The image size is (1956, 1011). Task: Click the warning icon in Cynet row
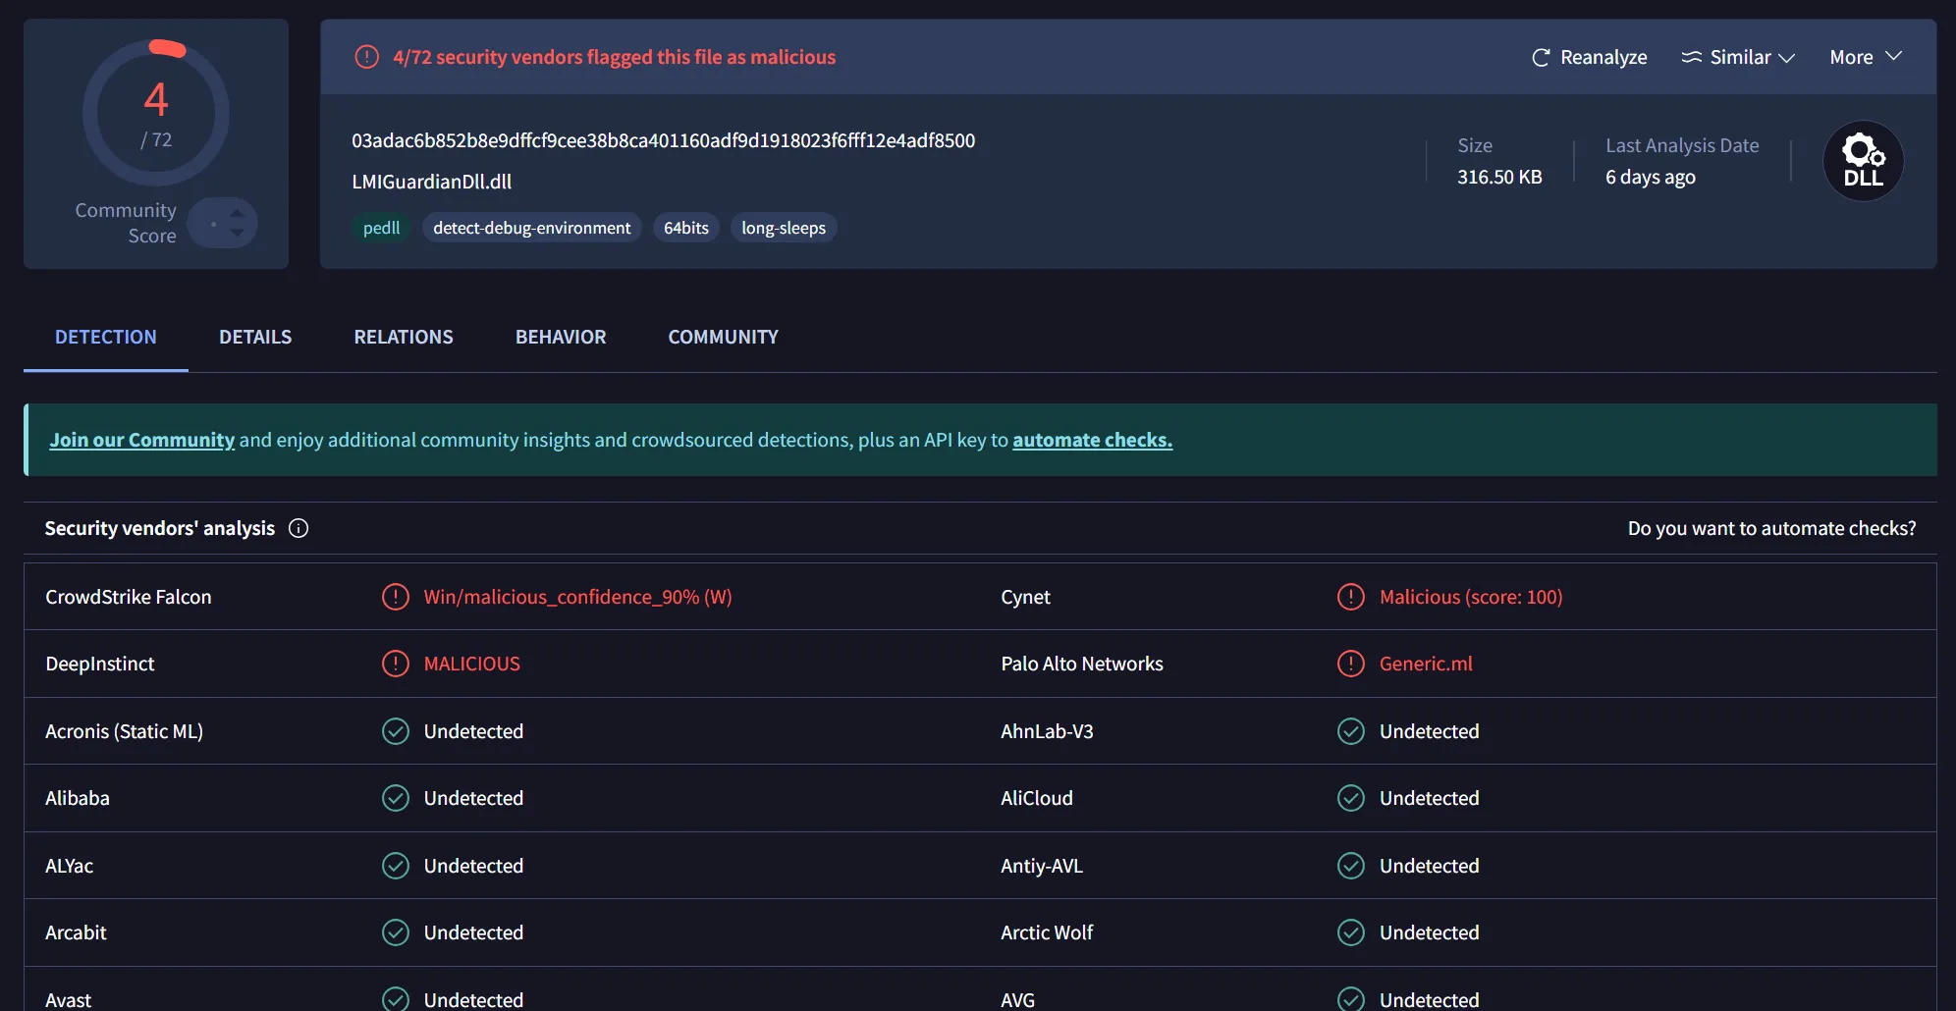[x=1350, y=597]
